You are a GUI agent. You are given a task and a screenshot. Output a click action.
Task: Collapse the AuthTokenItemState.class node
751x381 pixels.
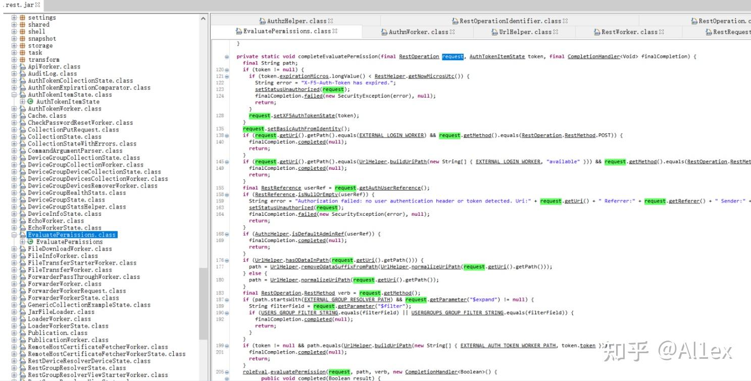coord(14,94)
